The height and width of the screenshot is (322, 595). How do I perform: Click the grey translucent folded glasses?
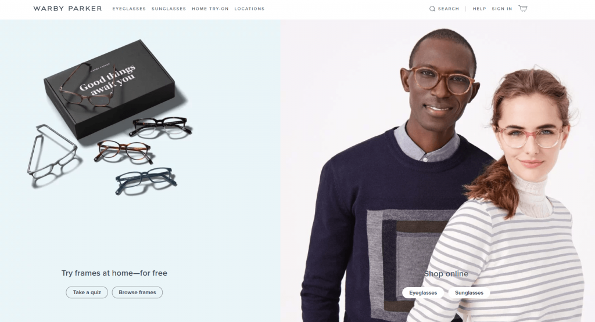point(52,151)
